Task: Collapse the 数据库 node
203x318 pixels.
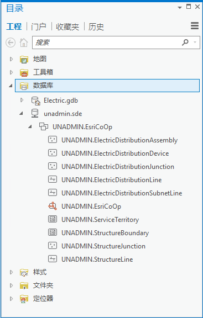Action: point(11,86)
